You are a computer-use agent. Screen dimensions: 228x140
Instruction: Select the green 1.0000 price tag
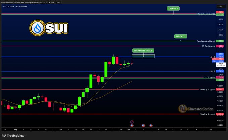[220, 80]
